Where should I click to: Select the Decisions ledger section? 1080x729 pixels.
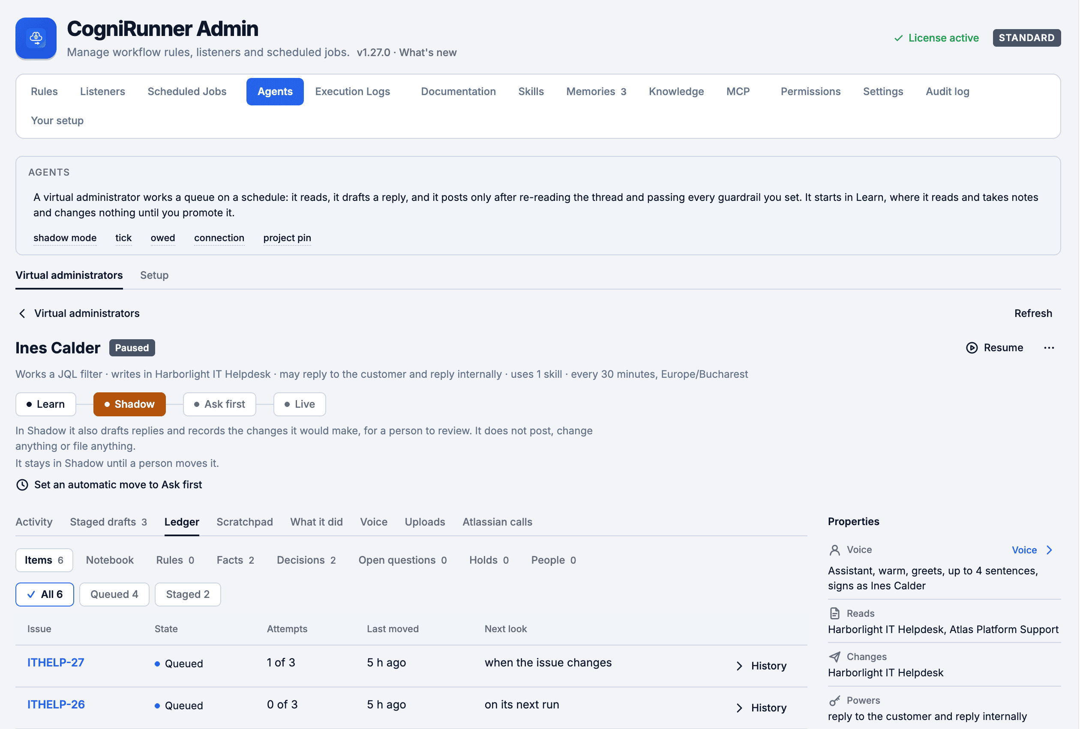(306, 560)
